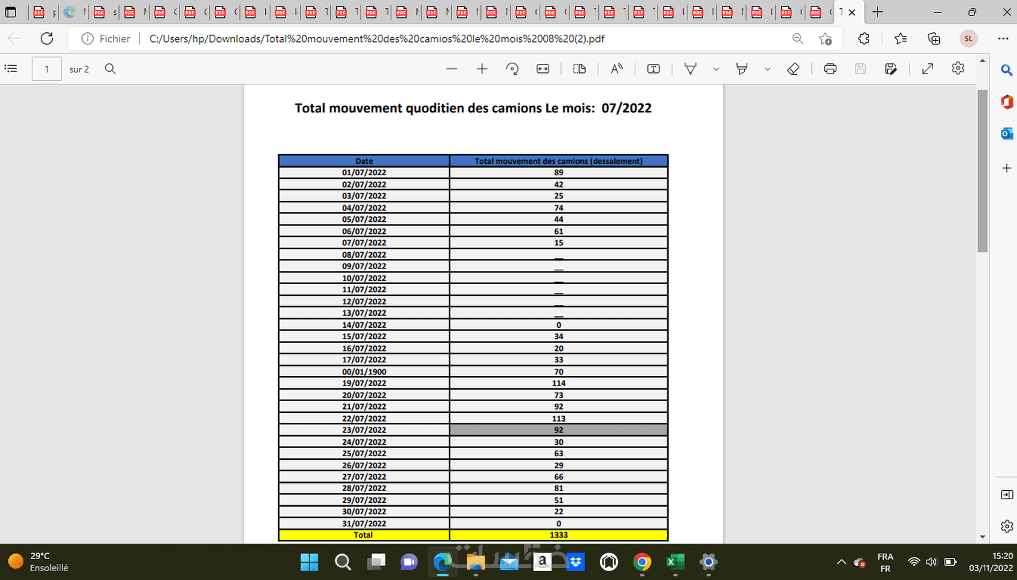Zoom in on the PDF
The width and height of the screenshot is (1017, 580).
pos(482,69)
